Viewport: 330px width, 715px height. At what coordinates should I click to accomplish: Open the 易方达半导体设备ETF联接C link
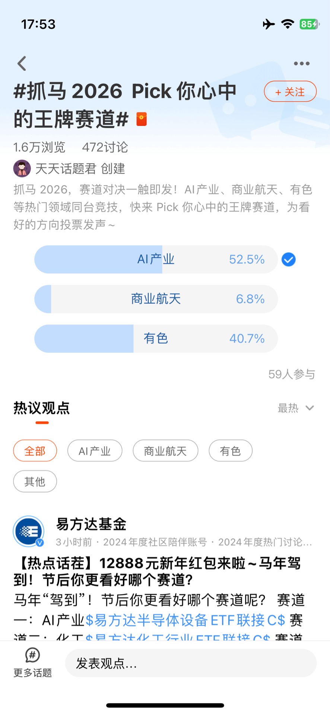coord(185,620)
